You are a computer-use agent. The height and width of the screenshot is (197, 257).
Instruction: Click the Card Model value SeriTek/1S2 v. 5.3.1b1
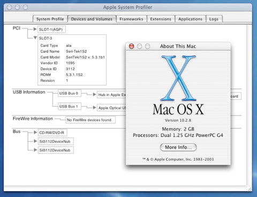pyautogui.click(x=85, y=57)
